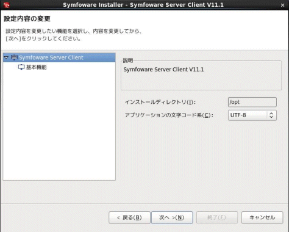Open the UTF-8 character code dropdown
Screen dimensions: 289x232
tap(252, 115)
